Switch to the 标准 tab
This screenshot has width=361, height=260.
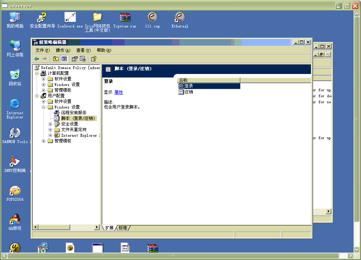coord(123,228)
